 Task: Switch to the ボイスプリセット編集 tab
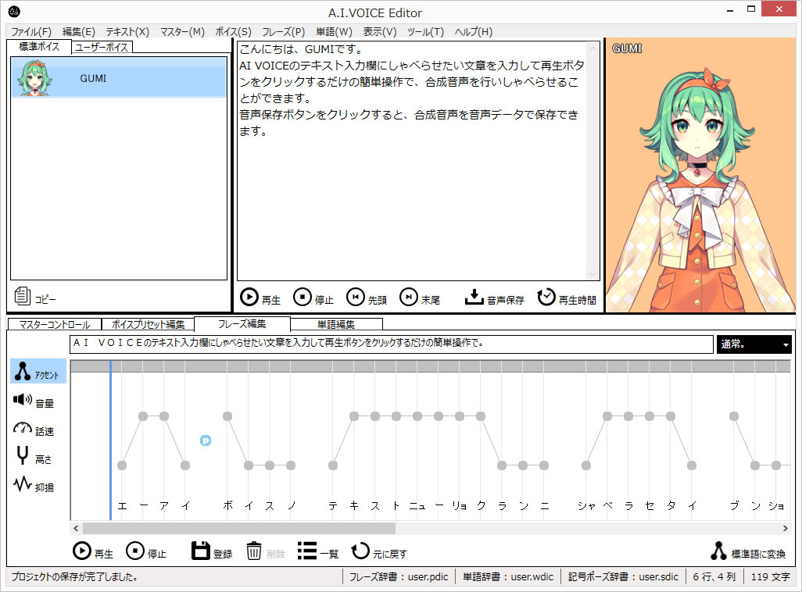click(148, 324)
